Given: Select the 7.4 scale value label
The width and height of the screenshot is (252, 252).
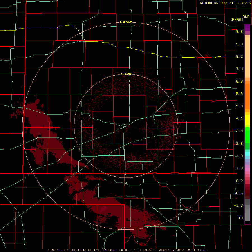Looking at the screenshot, I should (x=239, y=69).
